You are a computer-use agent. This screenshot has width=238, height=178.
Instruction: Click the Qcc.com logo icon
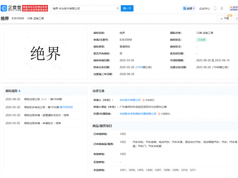pyautogui.click(x=4, y=8)
